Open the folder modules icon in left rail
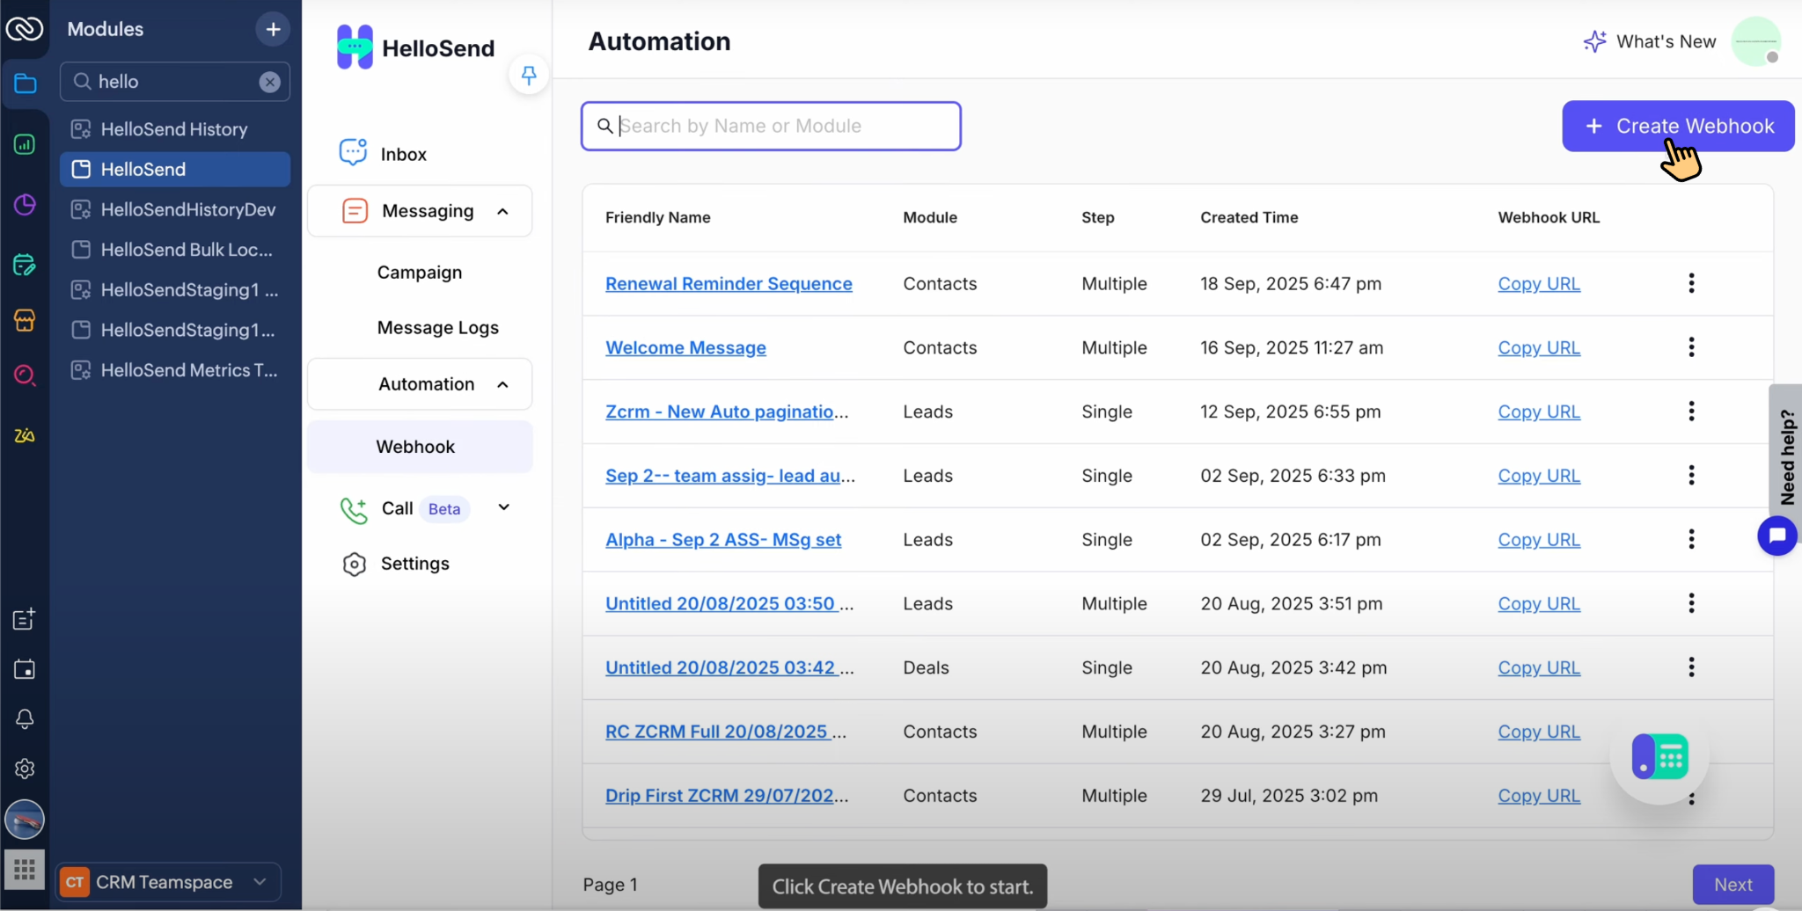Image resolution: width=1802 pixels, height=911 pixels. 25,84
